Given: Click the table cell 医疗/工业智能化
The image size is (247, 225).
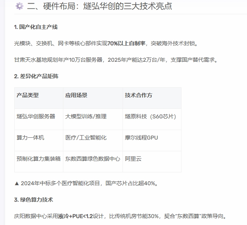Looking at the screenshot, I should click(86, 138).
